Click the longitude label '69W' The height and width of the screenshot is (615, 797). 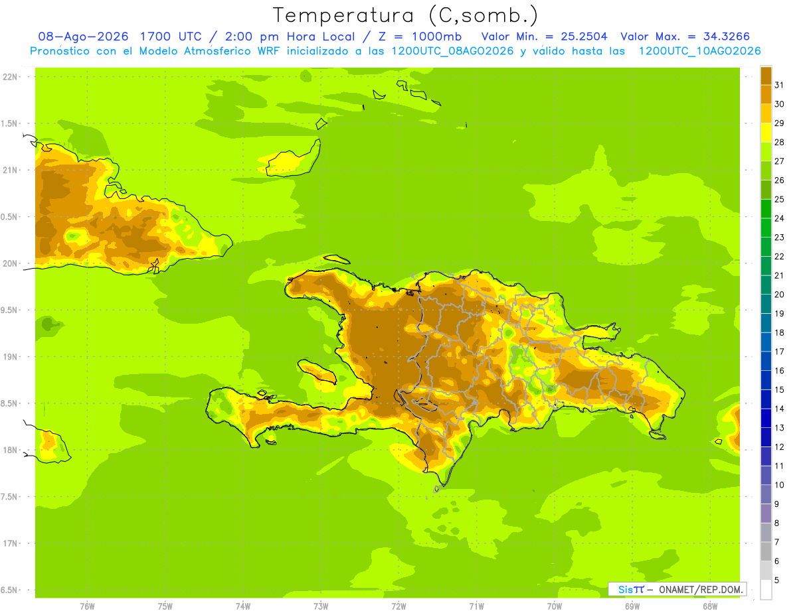[632, 606]
